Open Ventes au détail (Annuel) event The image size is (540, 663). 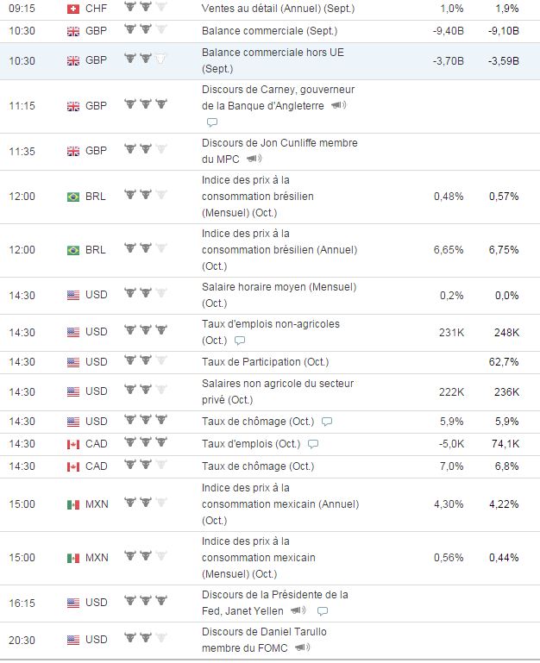(x=278, y=9)
